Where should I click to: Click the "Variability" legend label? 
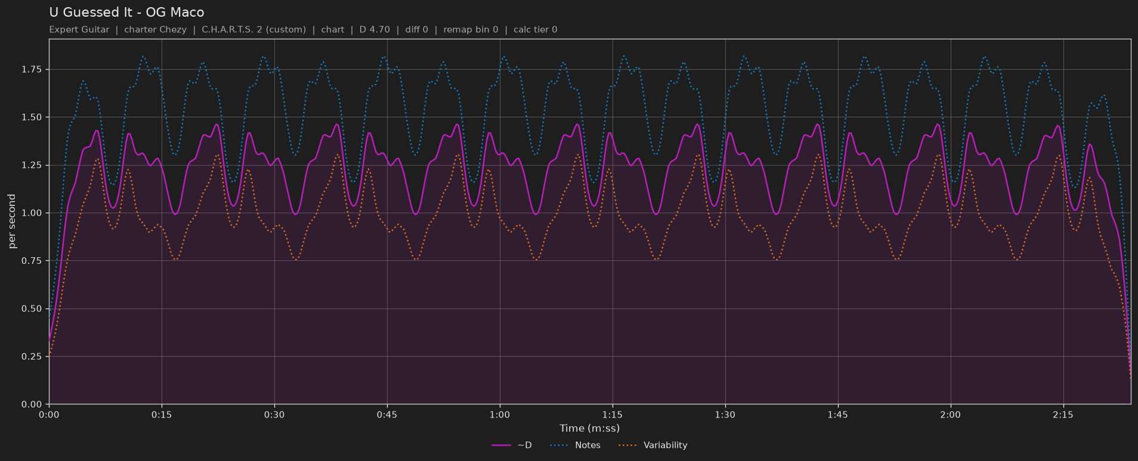click(x=665, y=446)
